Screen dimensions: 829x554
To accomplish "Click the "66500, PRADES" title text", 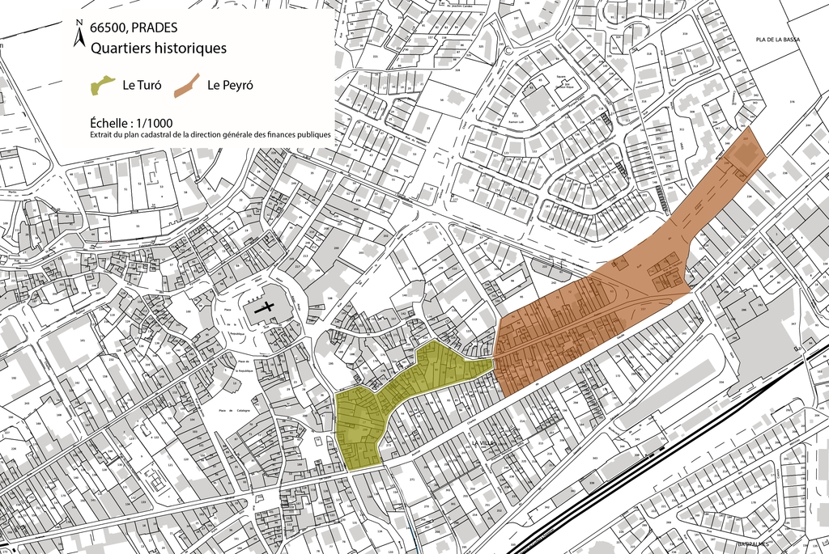I will coord(134,27).
